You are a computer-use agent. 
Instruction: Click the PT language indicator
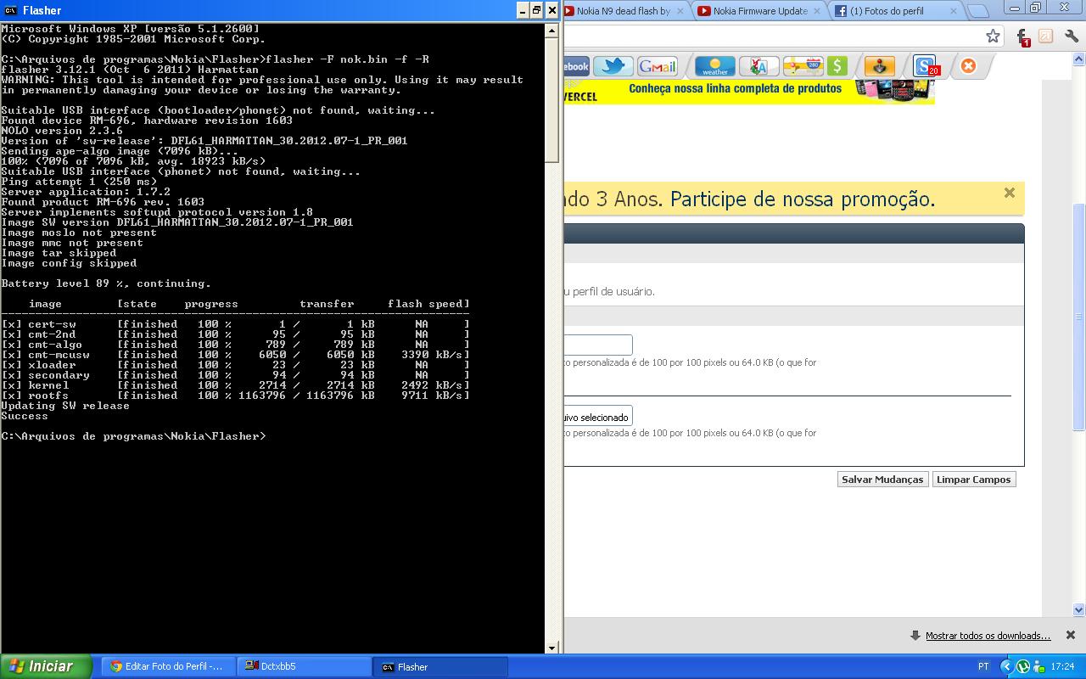point(983,667)
